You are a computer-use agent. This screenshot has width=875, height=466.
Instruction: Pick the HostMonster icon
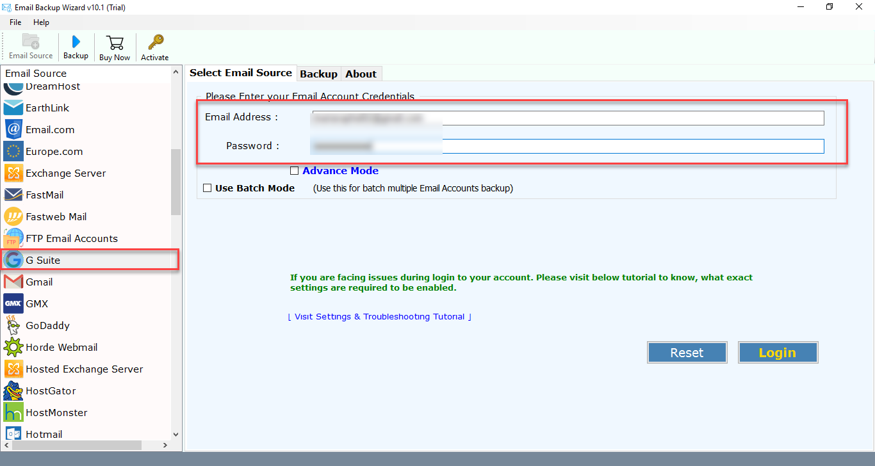pos(13,413)
